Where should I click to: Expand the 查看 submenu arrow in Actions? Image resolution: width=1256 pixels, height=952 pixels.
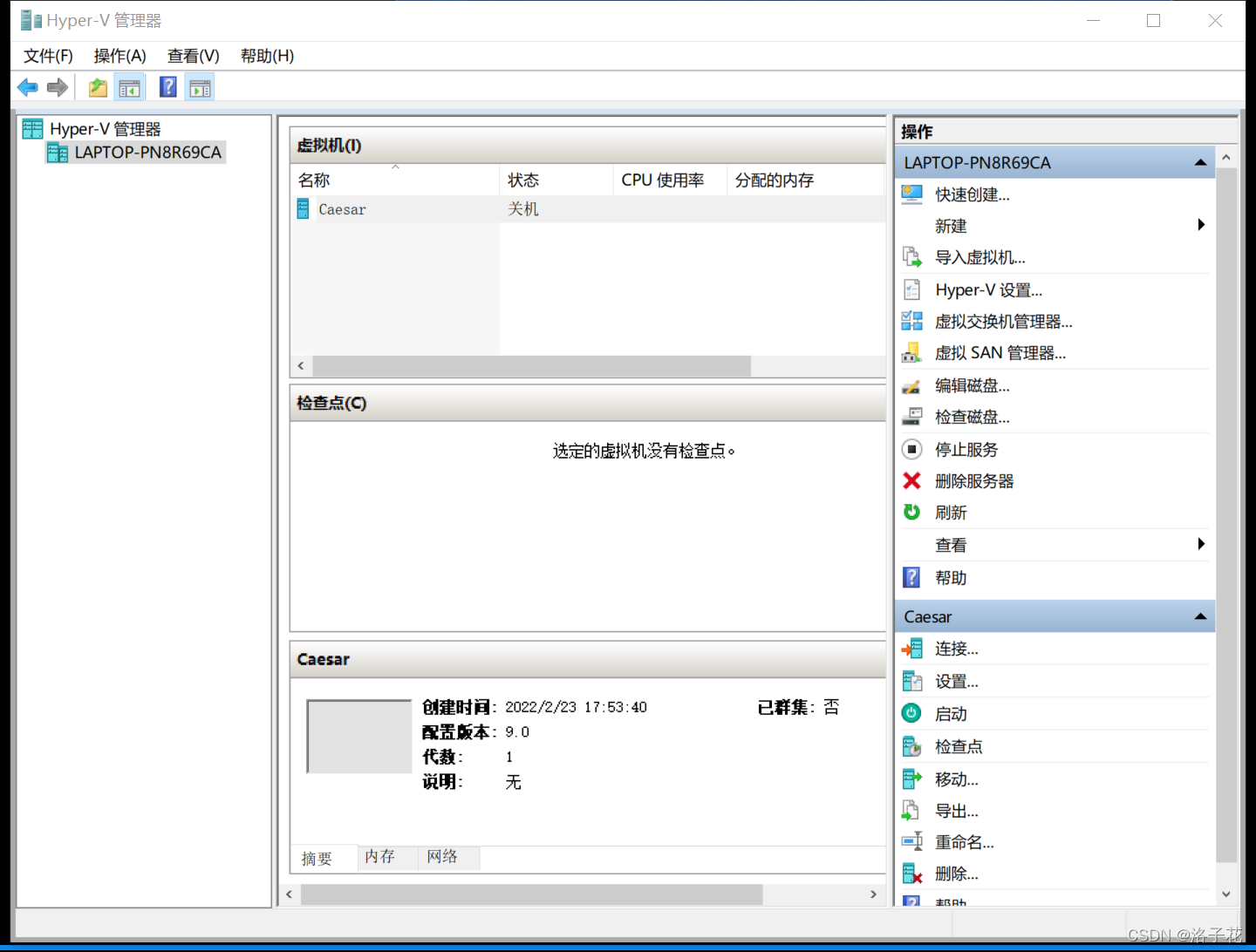pyautogui.click(x=1201, y=544)
